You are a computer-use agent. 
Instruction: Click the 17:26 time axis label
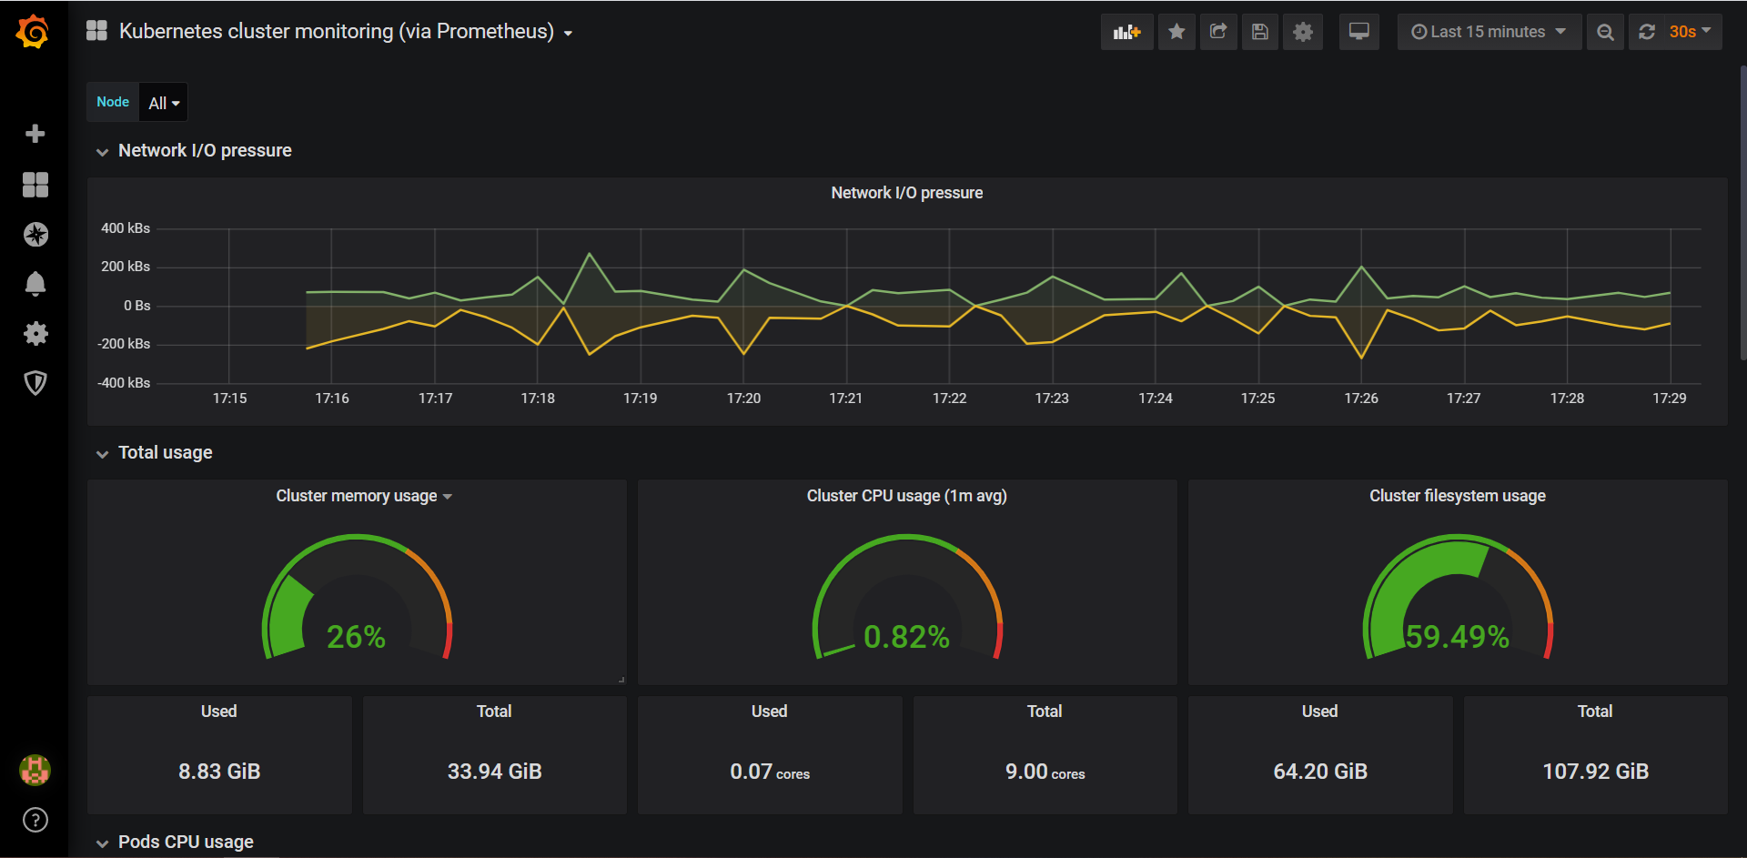click(x=1361, y=399)
